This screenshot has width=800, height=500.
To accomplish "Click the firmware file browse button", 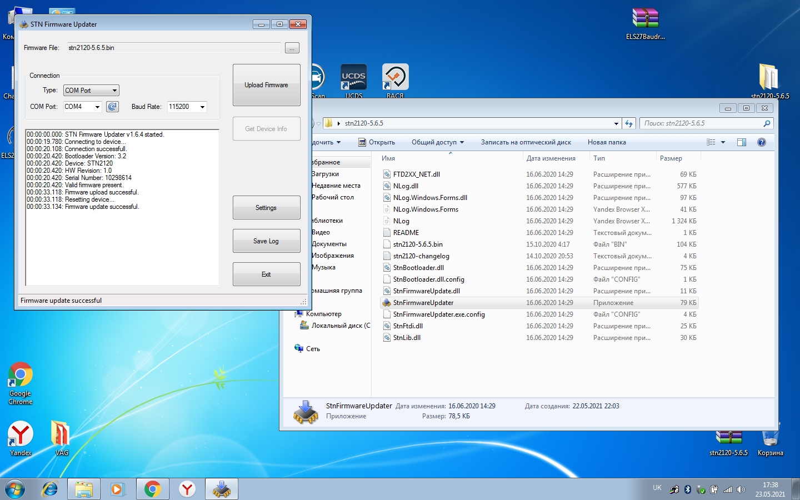I will tap(292, 48).
